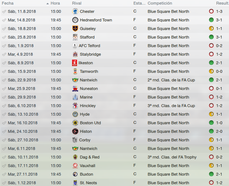Viewport: 229px width, 186px height.
Task: Sort by the Rival column header
Action: [77, 3]
